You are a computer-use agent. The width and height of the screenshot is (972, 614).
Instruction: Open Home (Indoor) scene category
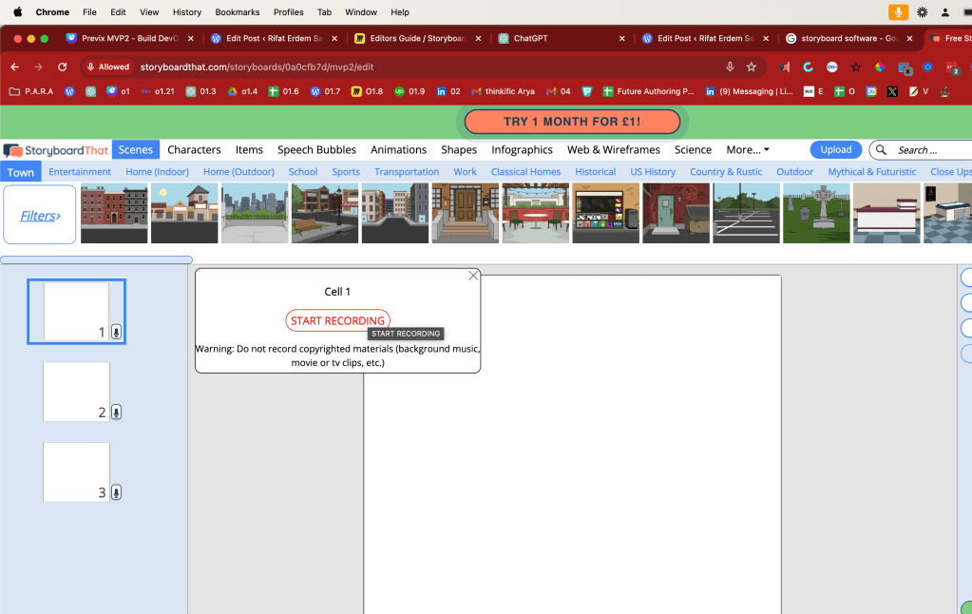[157, 172]
